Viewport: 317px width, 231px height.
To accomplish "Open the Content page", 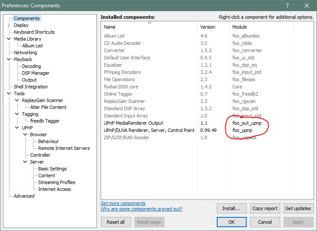I will coord(47,175).
